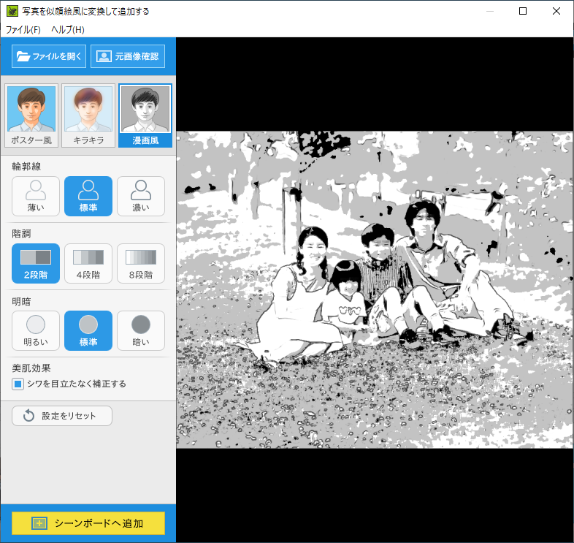The height and width of the screenshot is (543, 574).
Task: Click the manga-style family photo preview
Action: 375,289
